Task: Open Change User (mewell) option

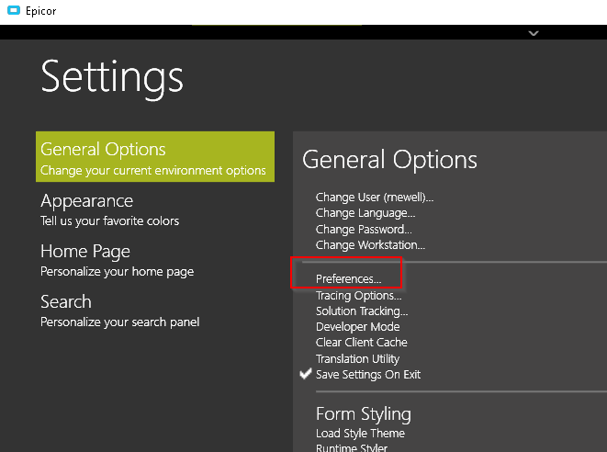Action: (x=375, y=198)
